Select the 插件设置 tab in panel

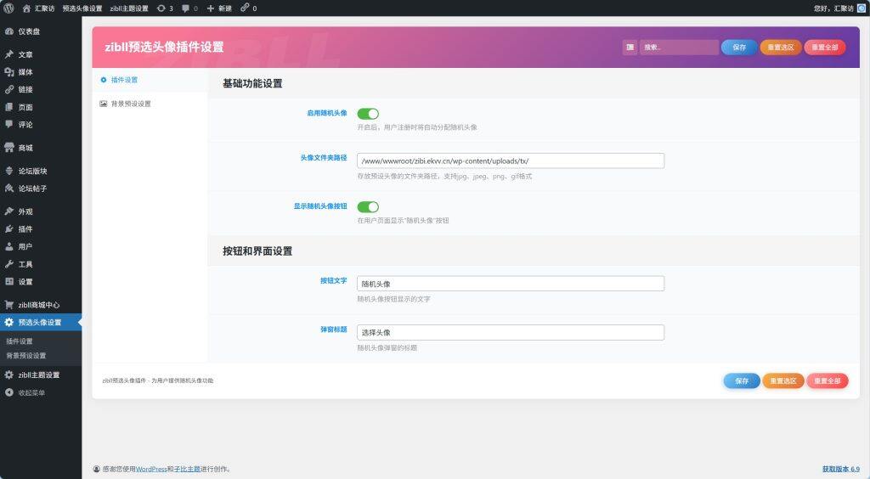tap(150, 80)
